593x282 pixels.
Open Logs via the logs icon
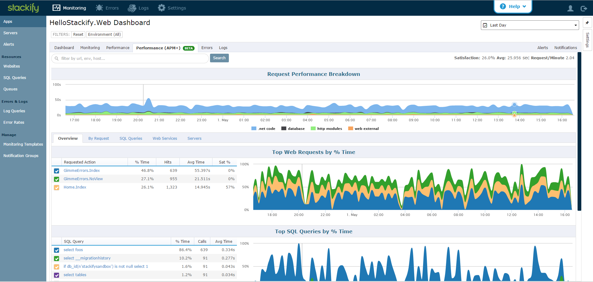[132, 8]
